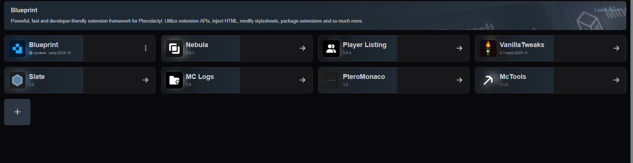
Task: Select the PteroMonaco extension title
Action: pos(364,77)
